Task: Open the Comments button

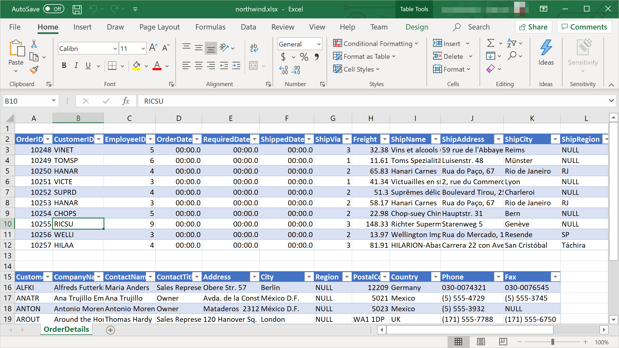Action: 584,27
